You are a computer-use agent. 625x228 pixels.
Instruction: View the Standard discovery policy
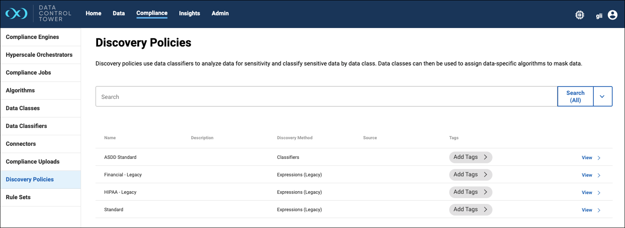(587, 210)
